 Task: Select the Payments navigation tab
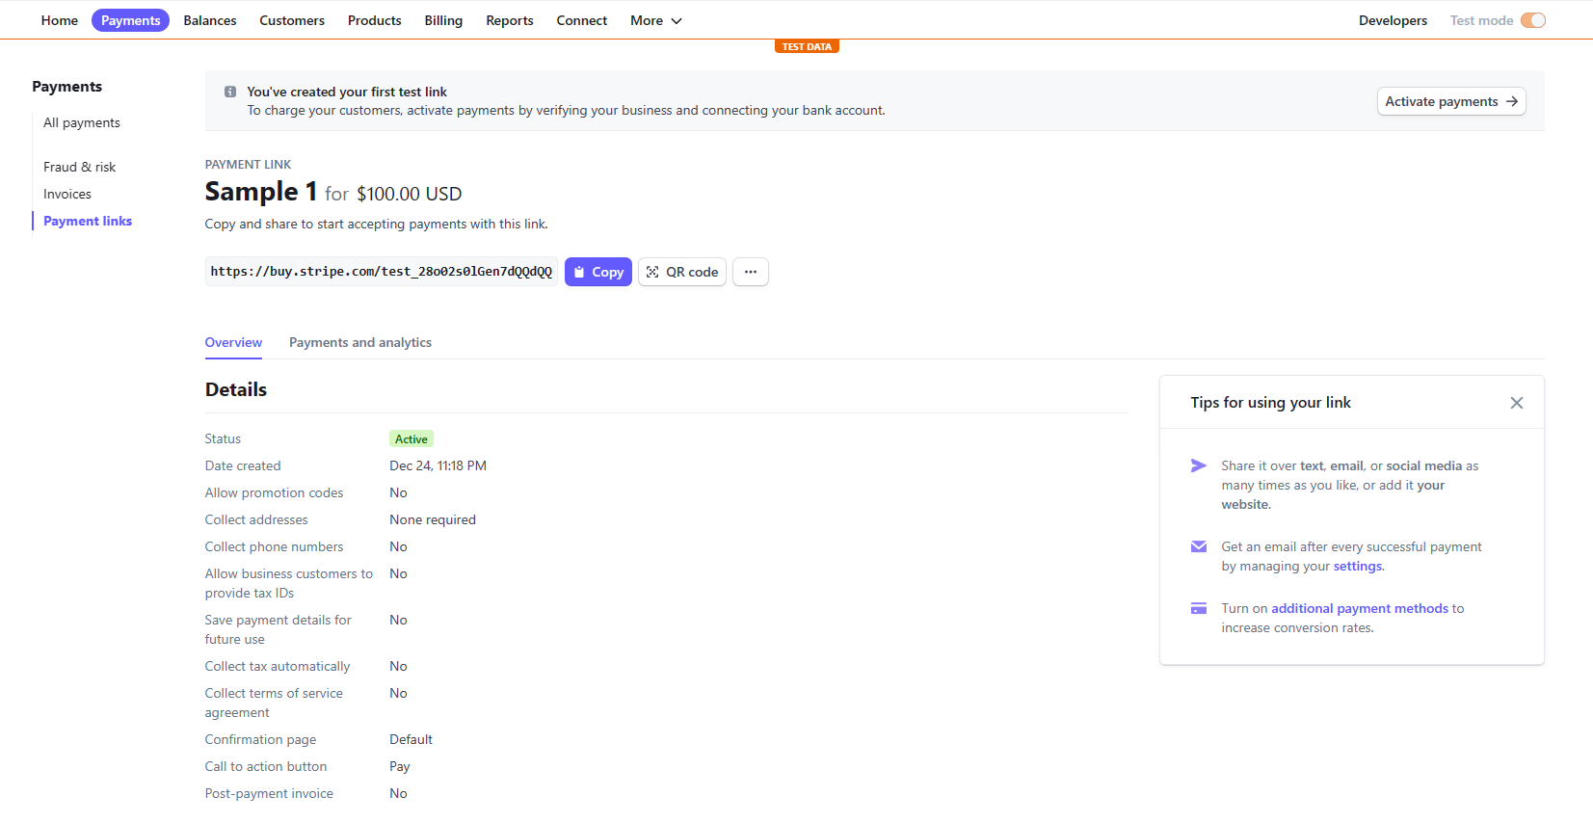[x=131, y=20]
